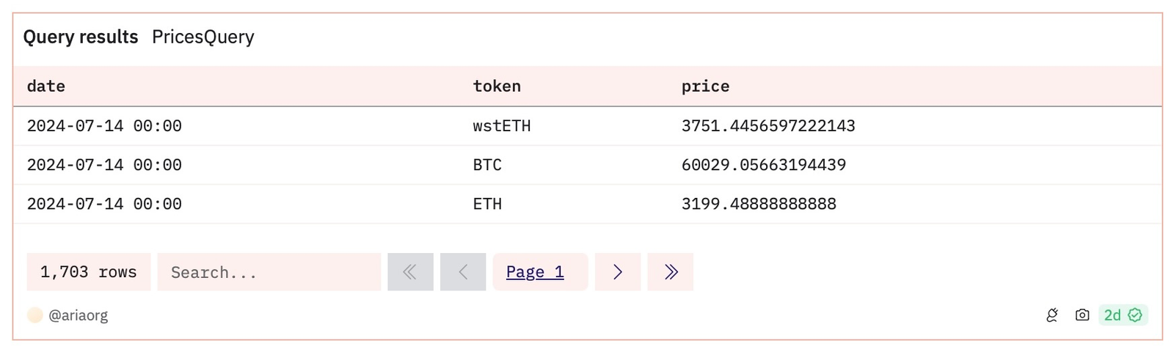Select the ETH token cell

(487, 204)
